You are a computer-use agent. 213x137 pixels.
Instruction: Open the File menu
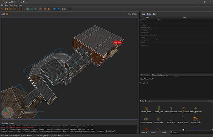coord(2,5)
